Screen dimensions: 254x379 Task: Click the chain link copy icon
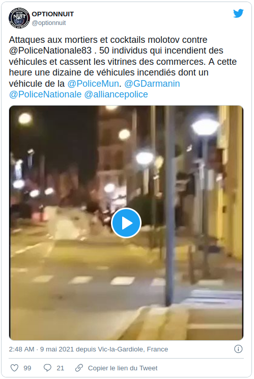[79, 368]
